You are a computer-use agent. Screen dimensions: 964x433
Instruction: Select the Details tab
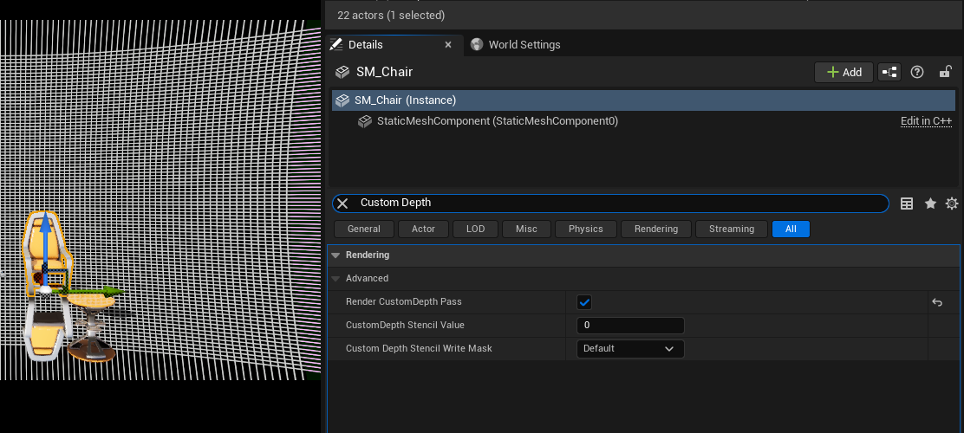365,45
